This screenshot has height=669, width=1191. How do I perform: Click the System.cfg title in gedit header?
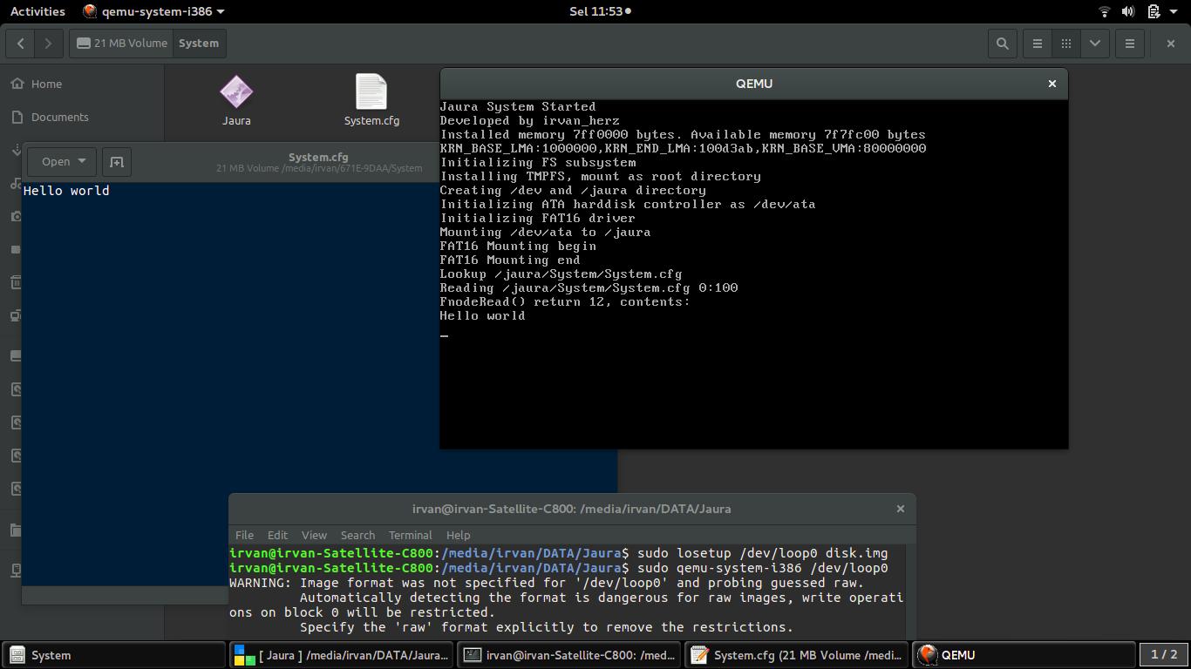[x=318, y=157]
